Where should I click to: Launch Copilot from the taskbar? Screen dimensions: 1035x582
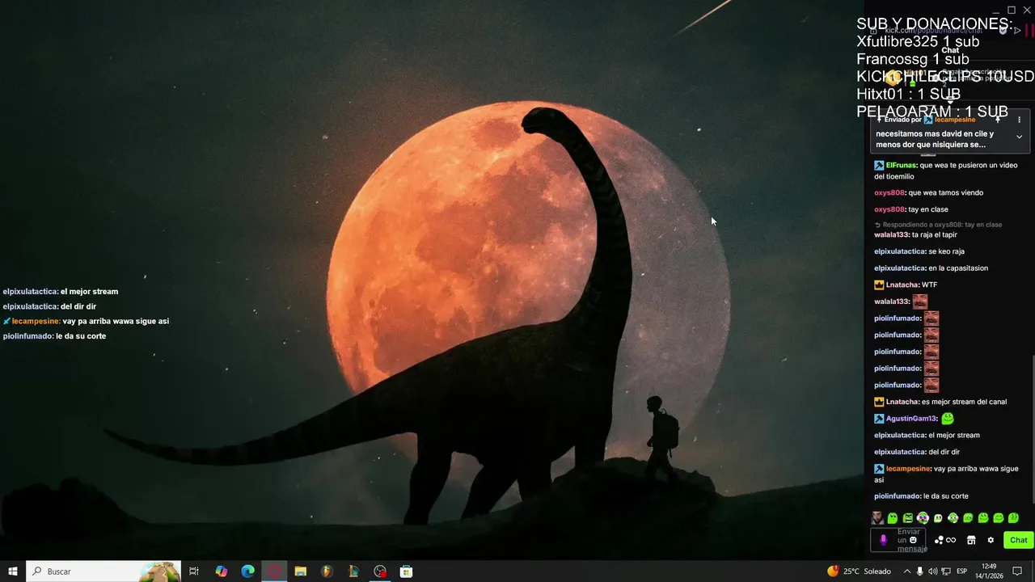(x=222, y=571)
